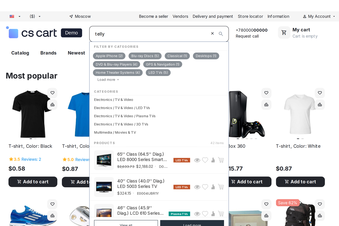Open Delivery and payment page

[x=213, y=16]
